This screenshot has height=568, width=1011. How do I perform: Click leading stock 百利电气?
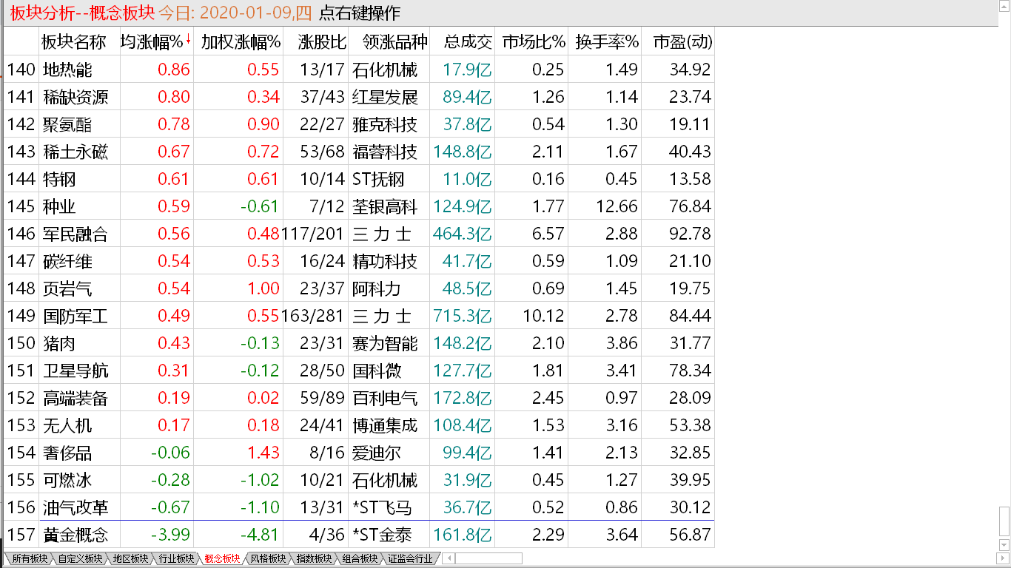click(385, 398)
